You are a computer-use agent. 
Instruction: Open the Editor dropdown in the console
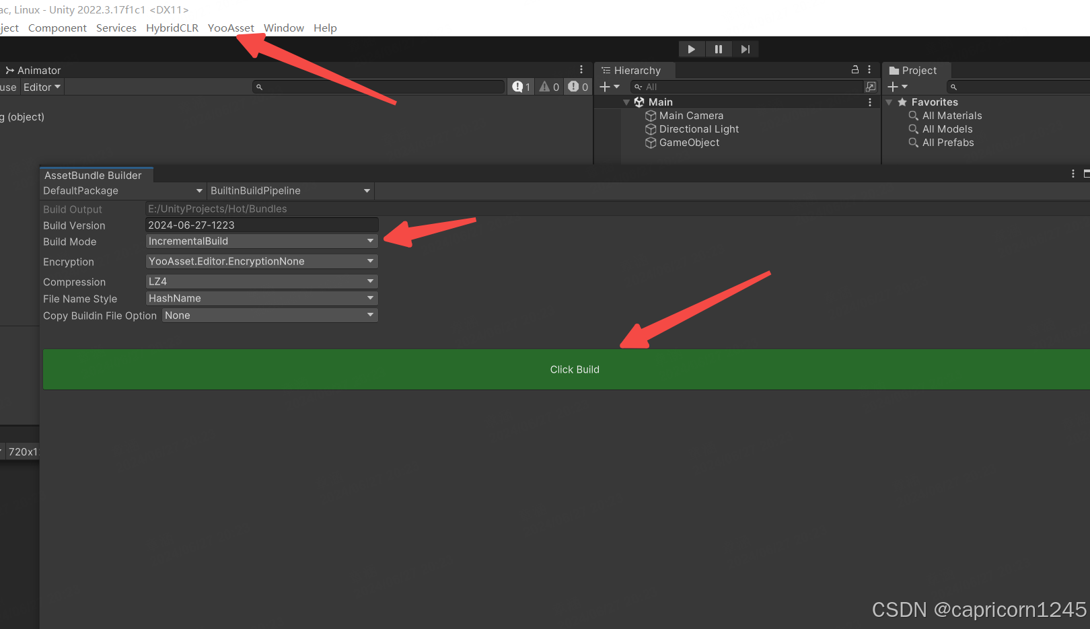click(x=42, y=87)
